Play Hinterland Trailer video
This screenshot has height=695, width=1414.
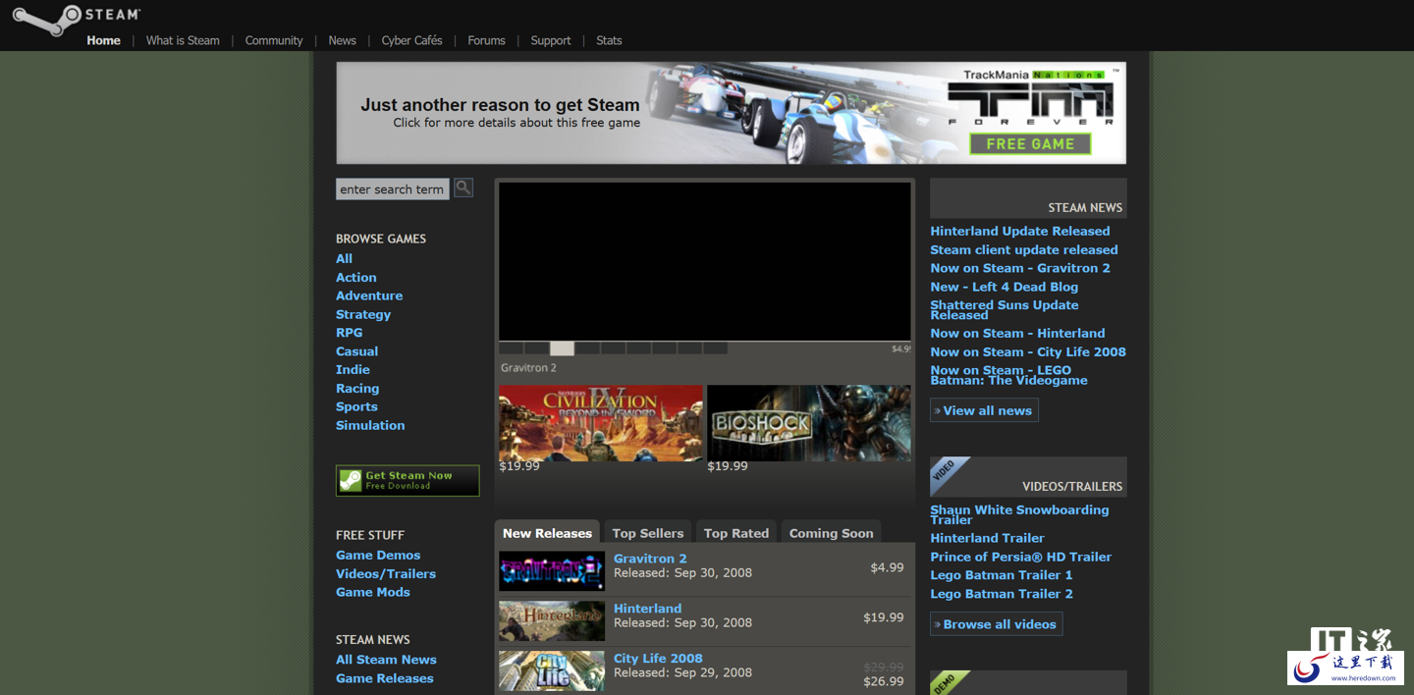click(987, 538)
